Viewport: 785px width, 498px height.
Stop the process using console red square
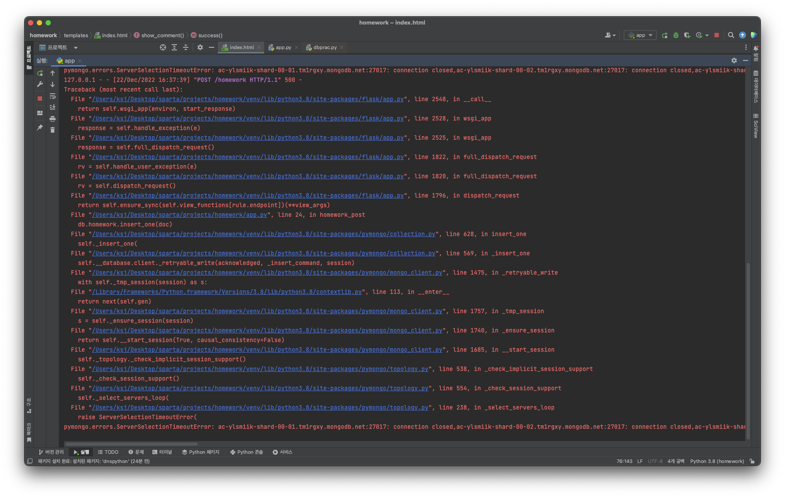(x=40, y=99)
